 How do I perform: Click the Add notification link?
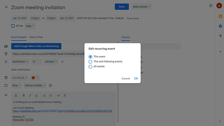21,70
